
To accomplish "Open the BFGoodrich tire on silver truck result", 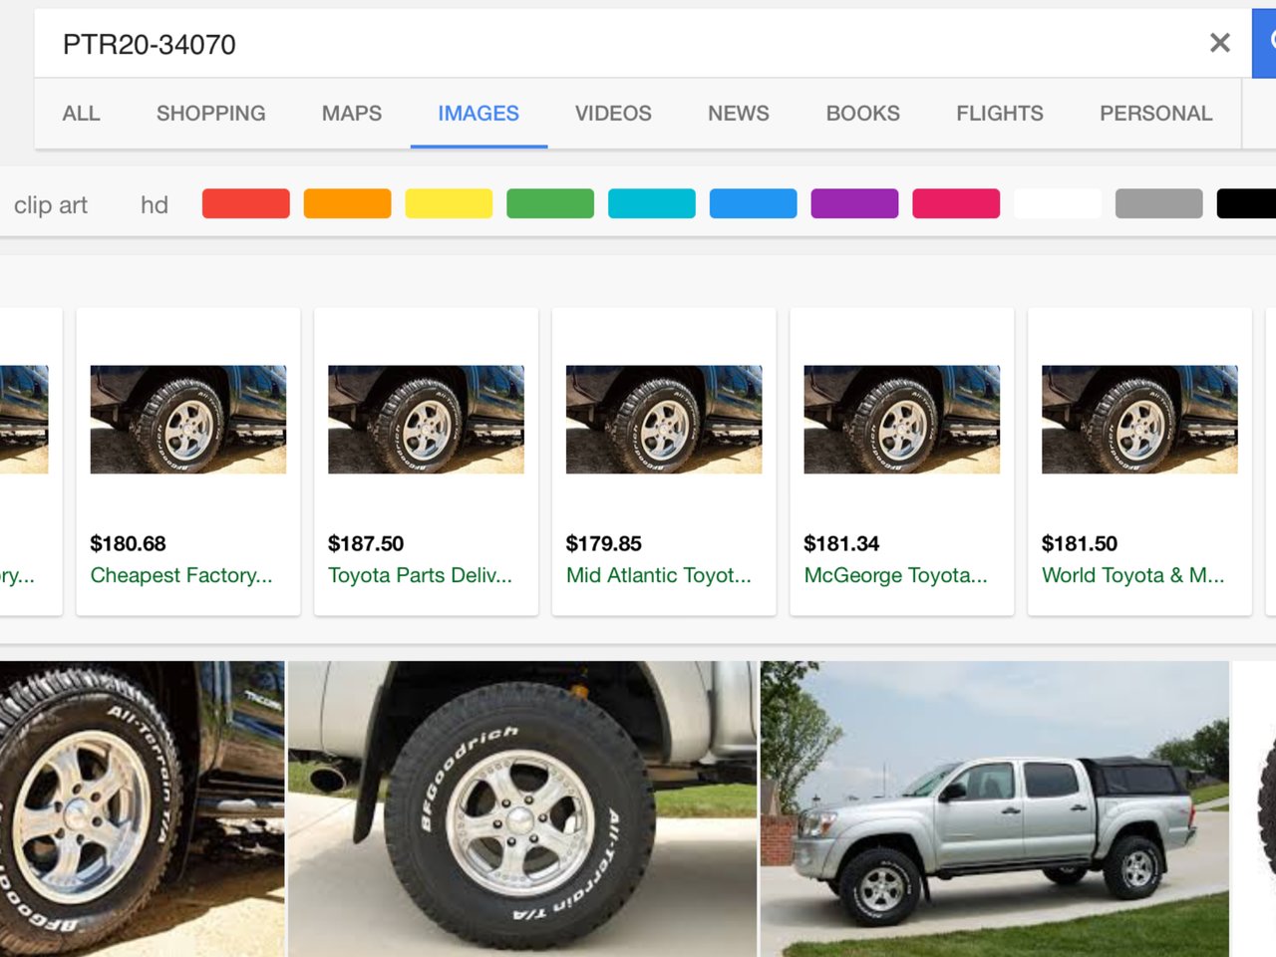I will coord(522,808).
